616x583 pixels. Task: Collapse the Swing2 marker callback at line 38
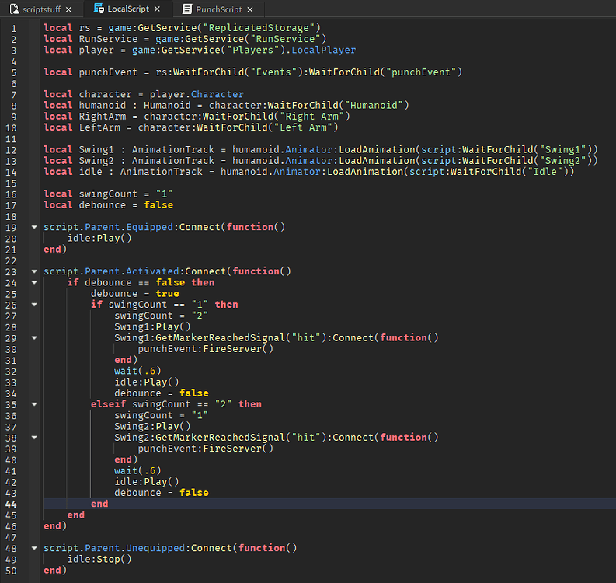click(x=34, y=437)
